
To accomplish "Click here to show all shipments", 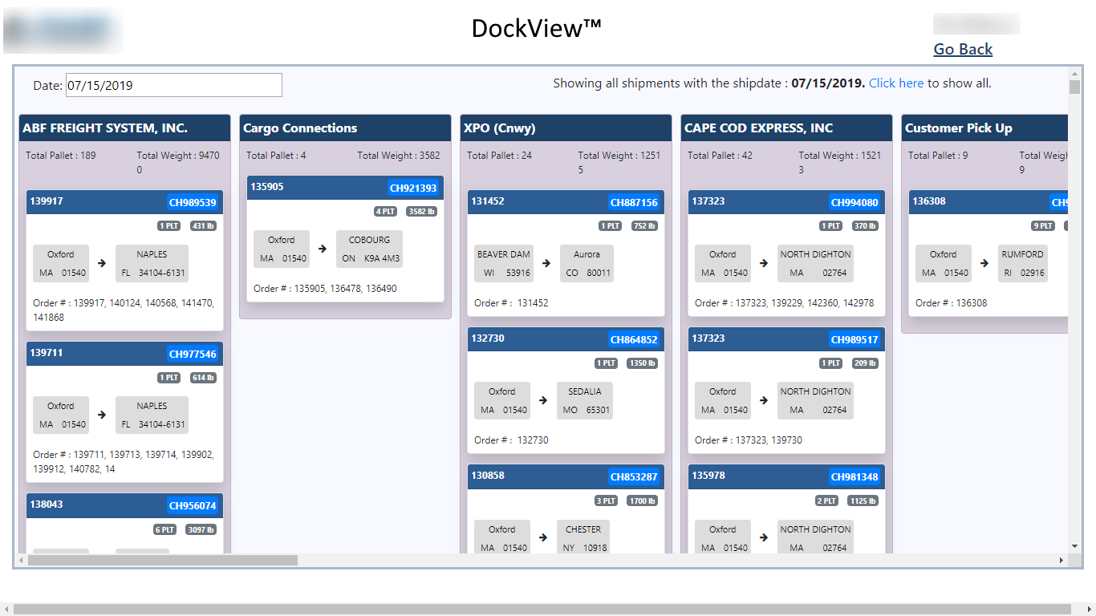I will [896, 83].
